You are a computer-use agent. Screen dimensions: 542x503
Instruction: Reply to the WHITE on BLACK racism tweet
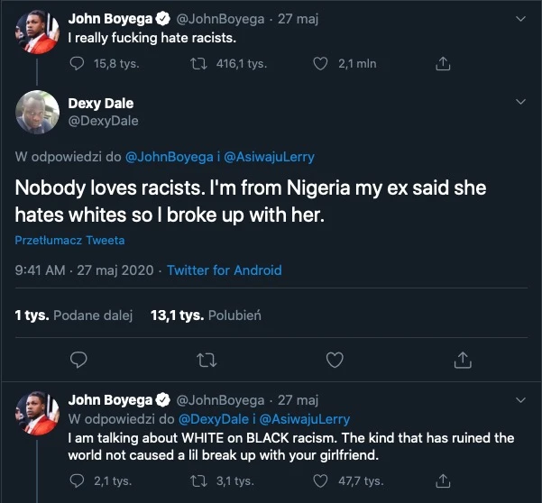77,480
